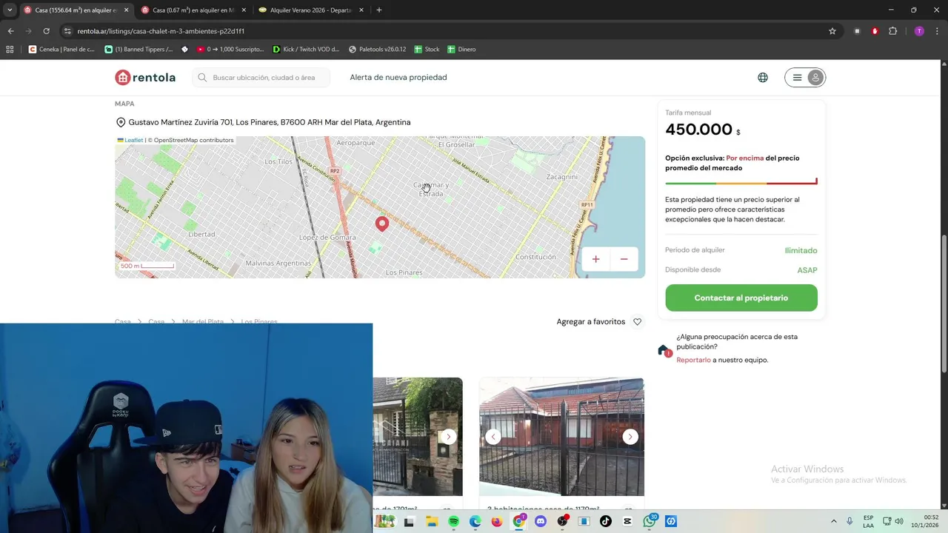Click the red hand adblock extension
The height and width of the screenshot is (533, 948).
tap(875, 31)
